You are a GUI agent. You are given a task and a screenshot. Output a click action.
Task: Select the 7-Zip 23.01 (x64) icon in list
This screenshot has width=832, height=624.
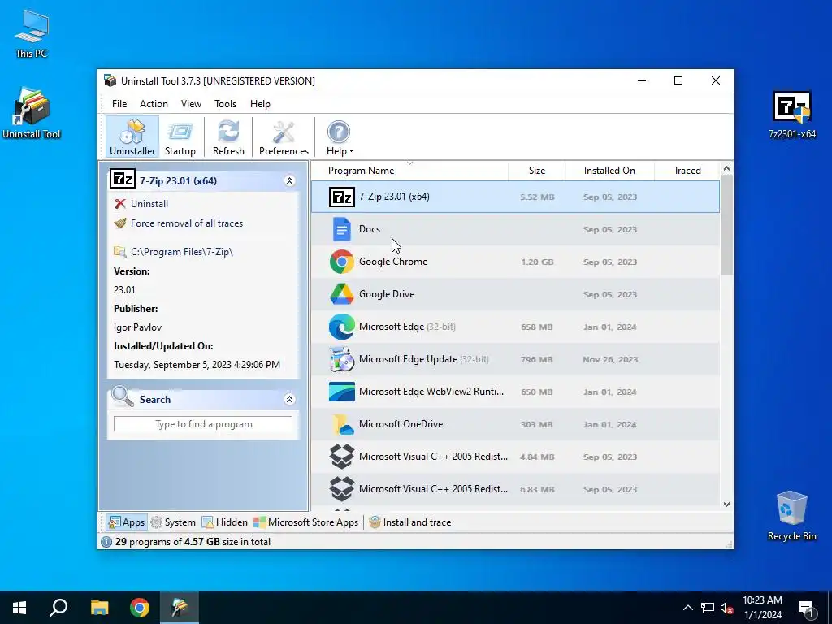[x=342, y=197]
